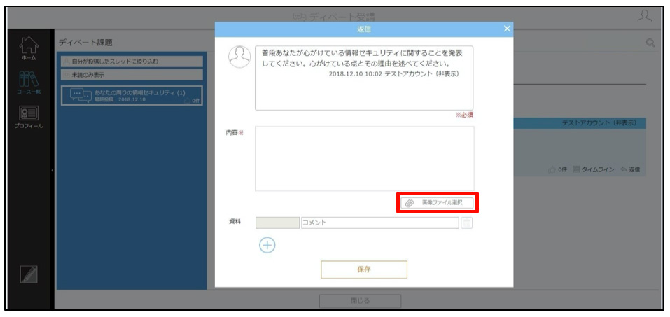Screen dimensions: 670x317
Task: Add another material row with the plus icon
Action: pos(267,245)
